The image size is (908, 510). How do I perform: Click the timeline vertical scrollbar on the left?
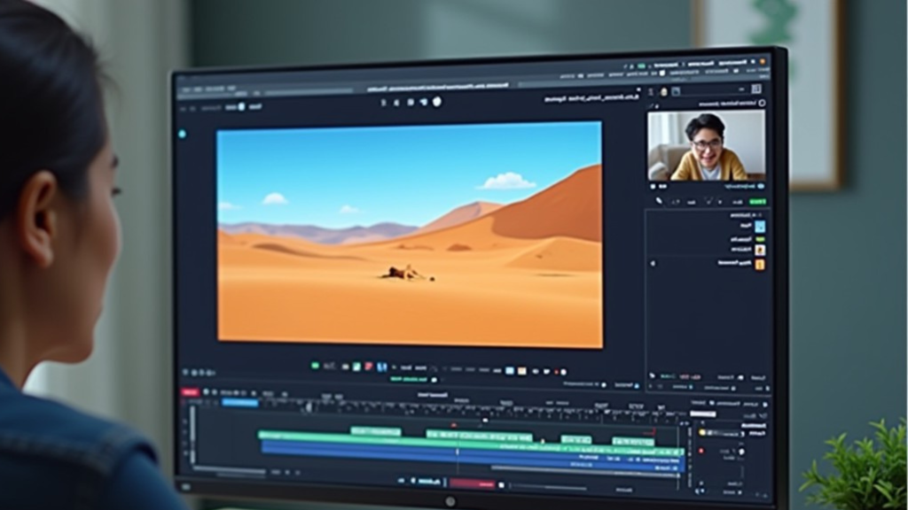tap(192, 435)
